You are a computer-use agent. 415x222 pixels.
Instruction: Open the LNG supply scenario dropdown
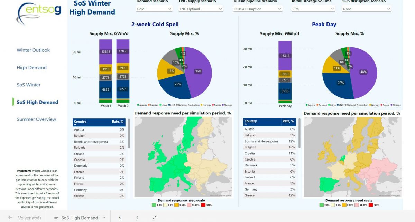(201, 9)
